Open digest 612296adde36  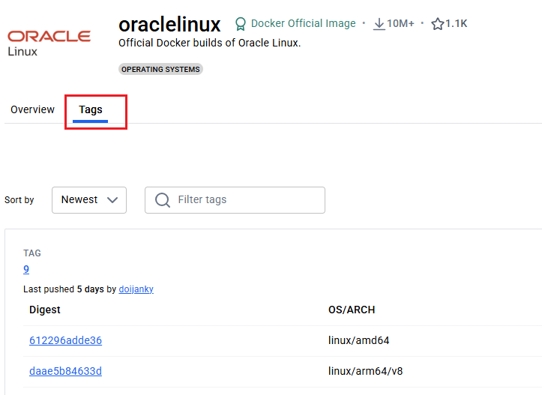click(x=66, y=340)
